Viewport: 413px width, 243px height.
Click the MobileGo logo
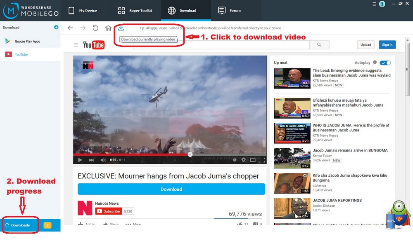point(31,11)
